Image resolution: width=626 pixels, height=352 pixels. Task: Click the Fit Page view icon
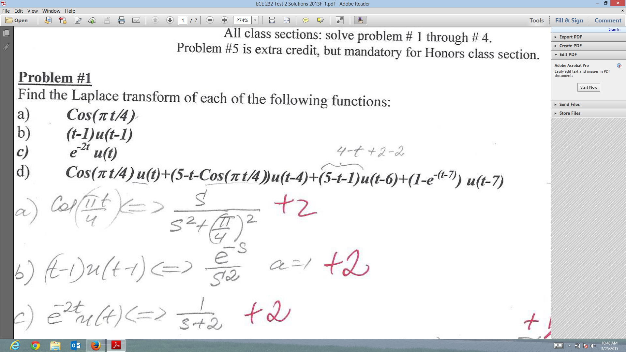click(x=286, y=20)
